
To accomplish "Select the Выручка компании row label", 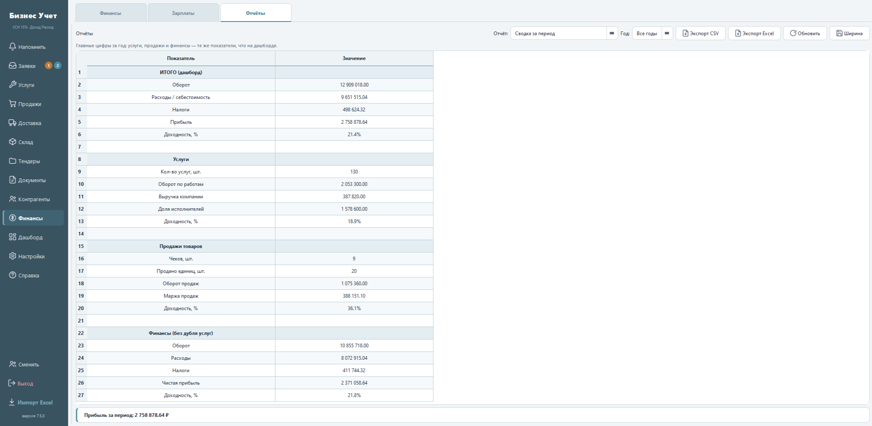I will 181,197.
